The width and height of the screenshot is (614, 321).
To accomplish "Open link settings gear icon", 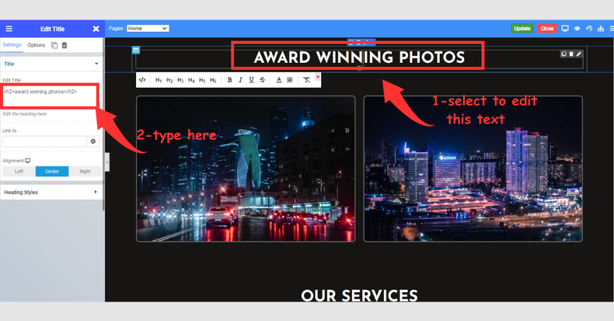I will 93,141.
